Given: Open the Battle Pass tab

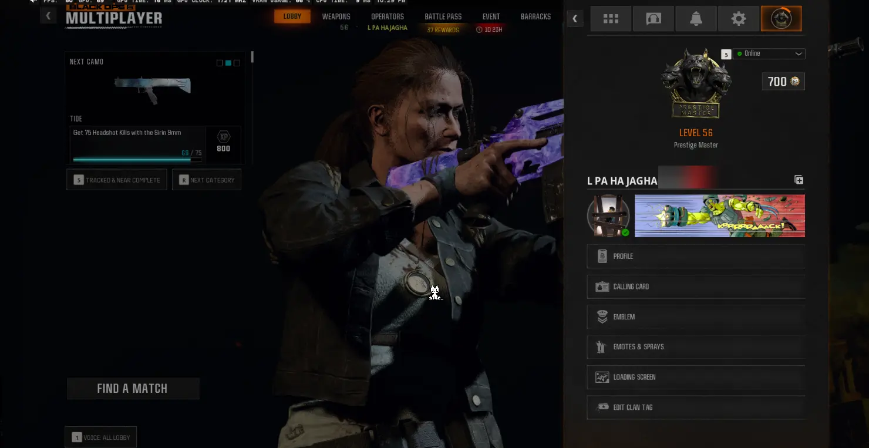Looking at the screenshot, I should tap(443, 16).
